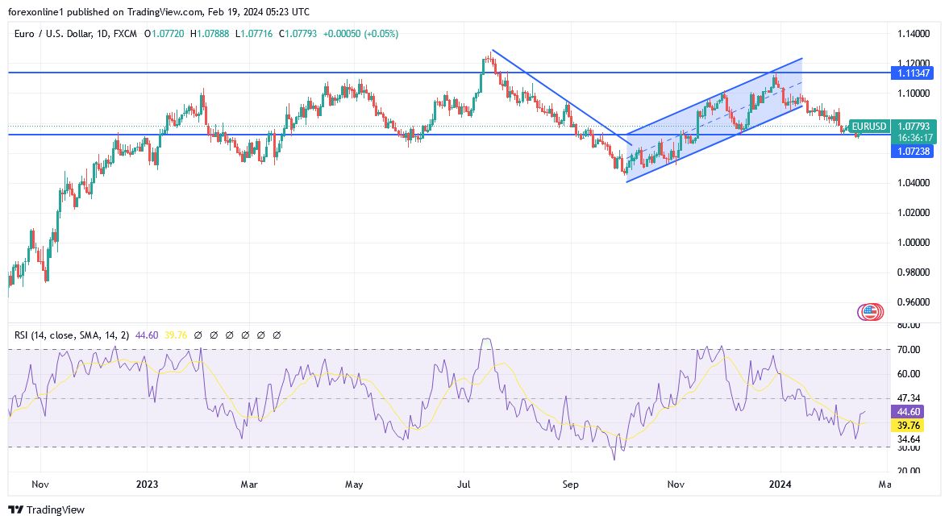Click the yellow 39.76 RSI SMA axis label
The width and height of the screenshot is (949, 524).
[908, 426]
